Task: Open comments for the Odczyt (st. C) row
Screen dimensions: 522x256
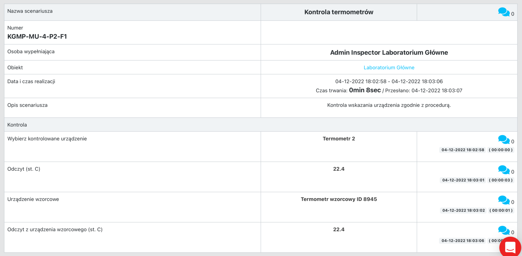Action: [x=504, y=170]
